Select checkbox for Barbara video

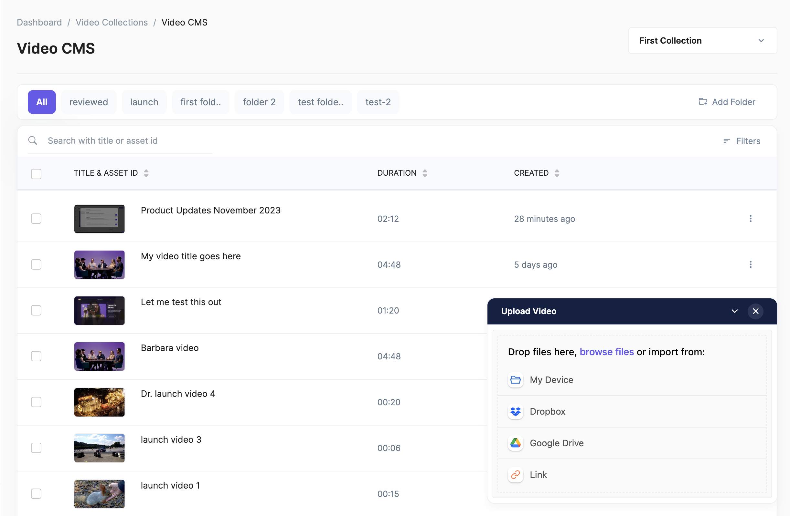click(x=36, y=356)
